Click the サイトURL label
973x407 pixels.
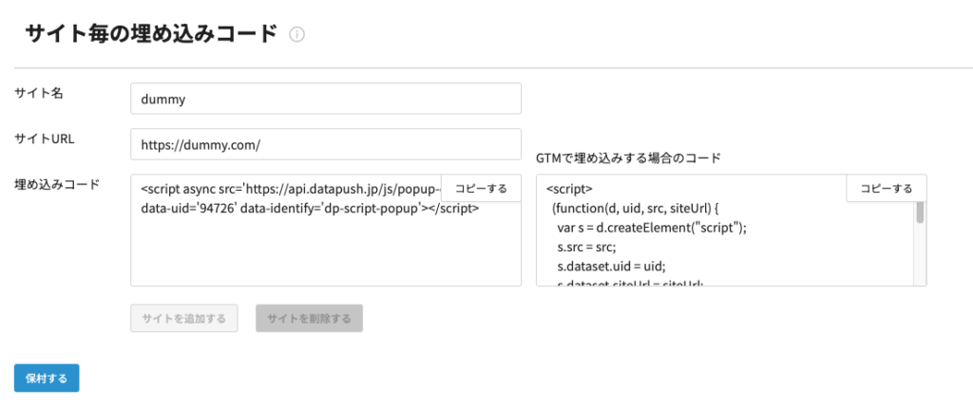(x=45, y=139)
